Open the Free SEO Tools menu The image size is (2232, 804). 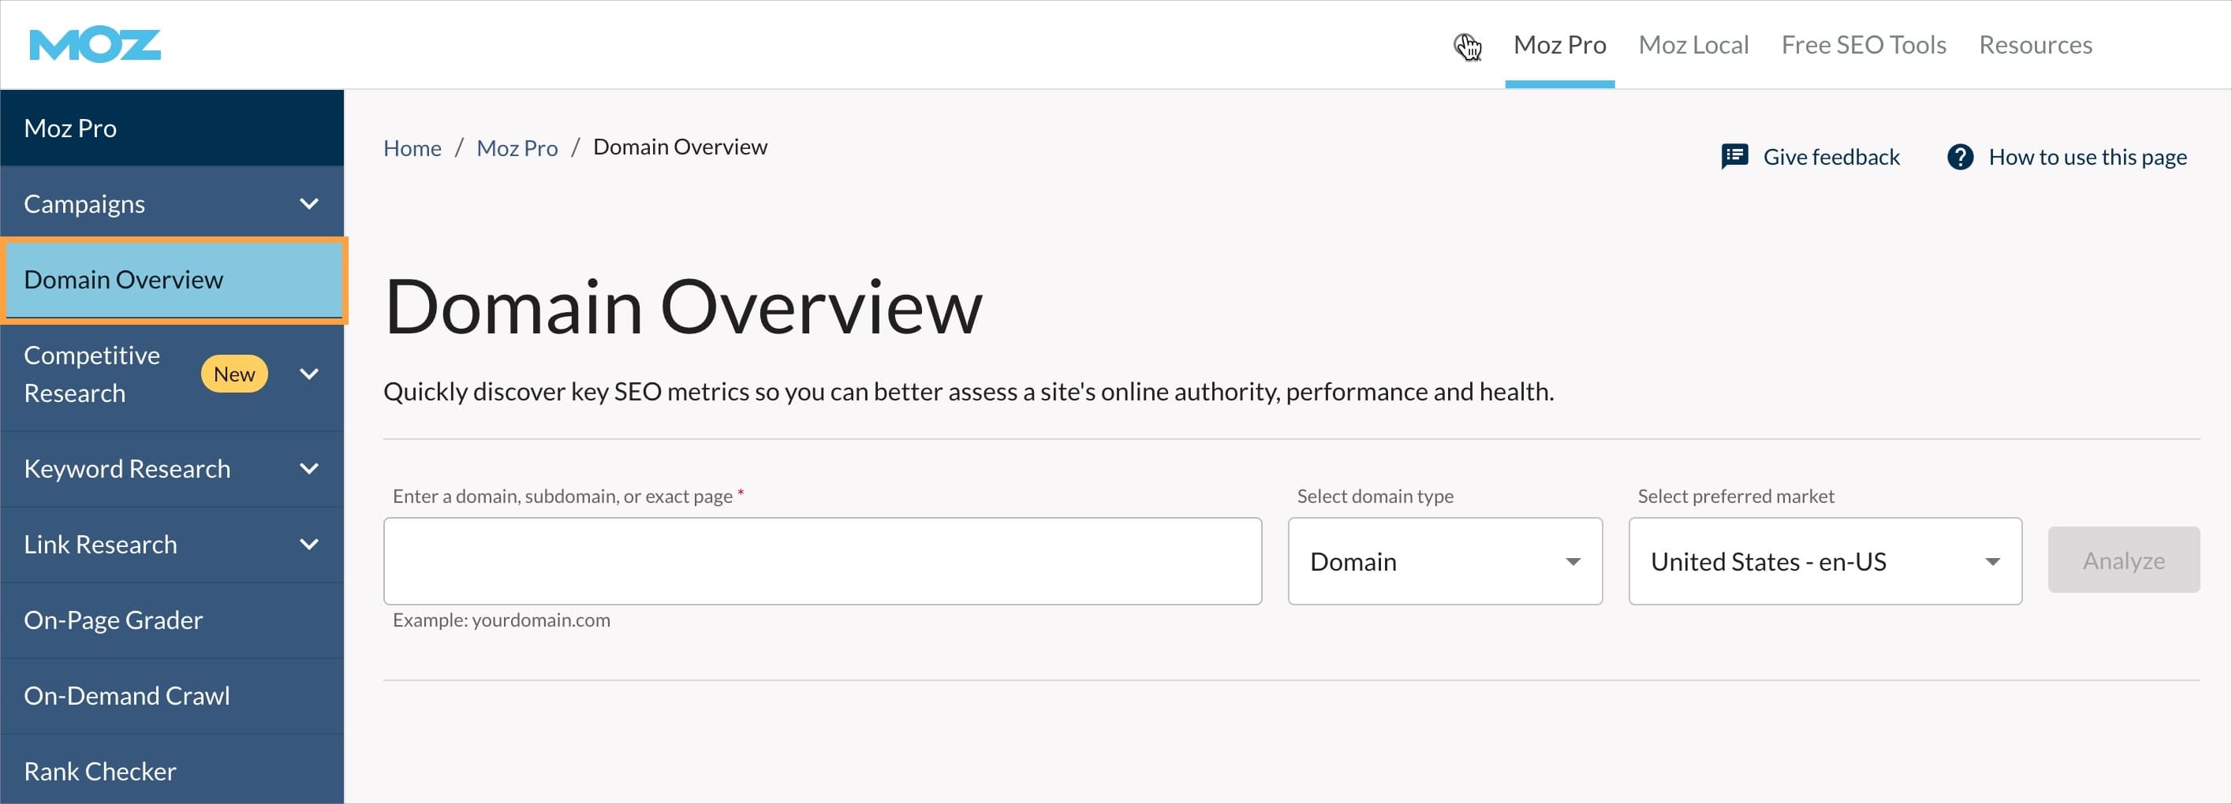click(1863, 44)
